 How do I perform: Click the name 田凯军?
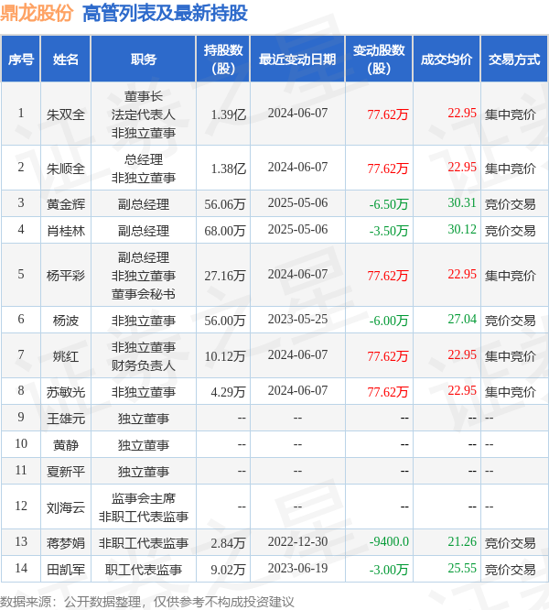[x=66, y=570]
